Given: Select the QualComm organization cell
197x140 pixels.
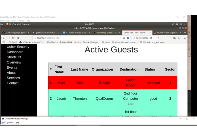Looking at the screenshot, I should pos(104,99).
